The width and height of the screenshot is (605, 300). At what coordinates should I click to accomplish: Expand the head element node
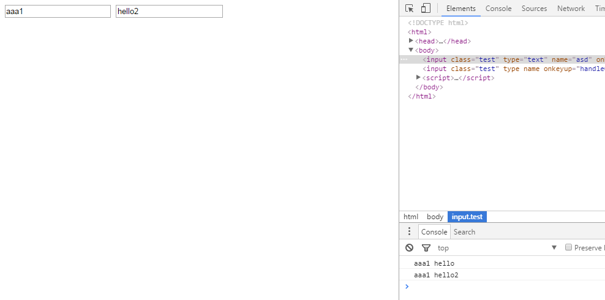tap(411, 41)
